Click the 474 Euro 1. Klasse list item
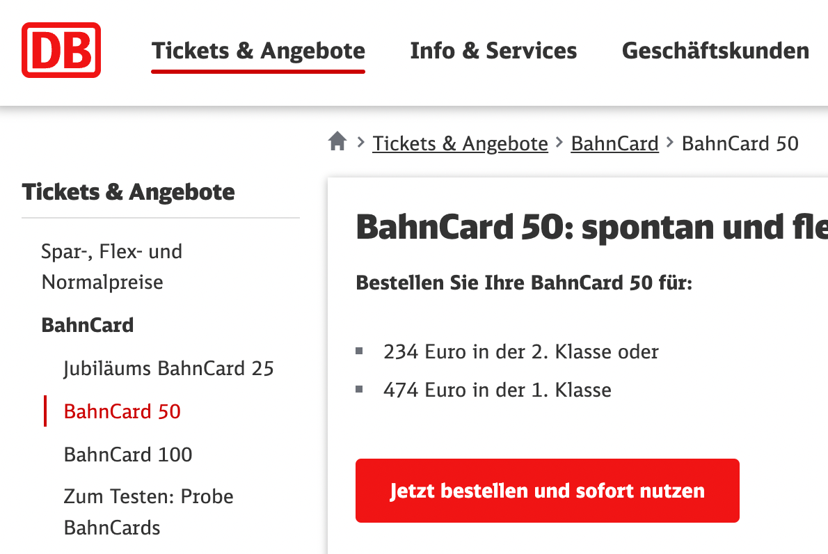The width and height of the screenshot is (828, 554). click(497, 390)
